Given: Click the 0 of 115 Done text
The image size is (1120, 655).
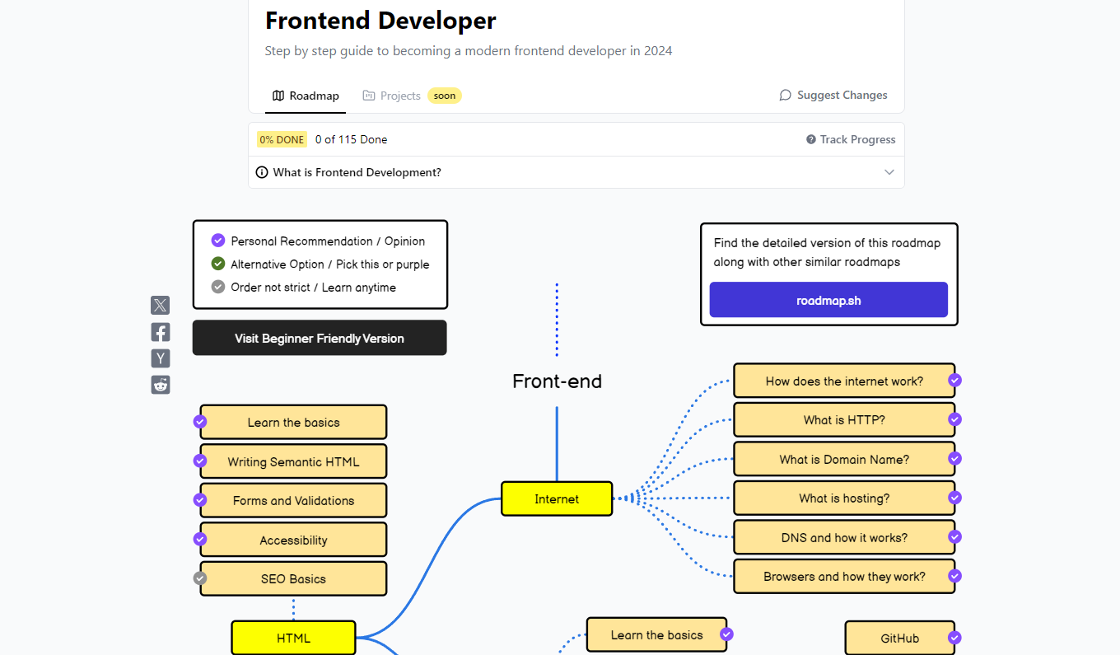Looking at the screenshot, I should (x=351, y=140).
